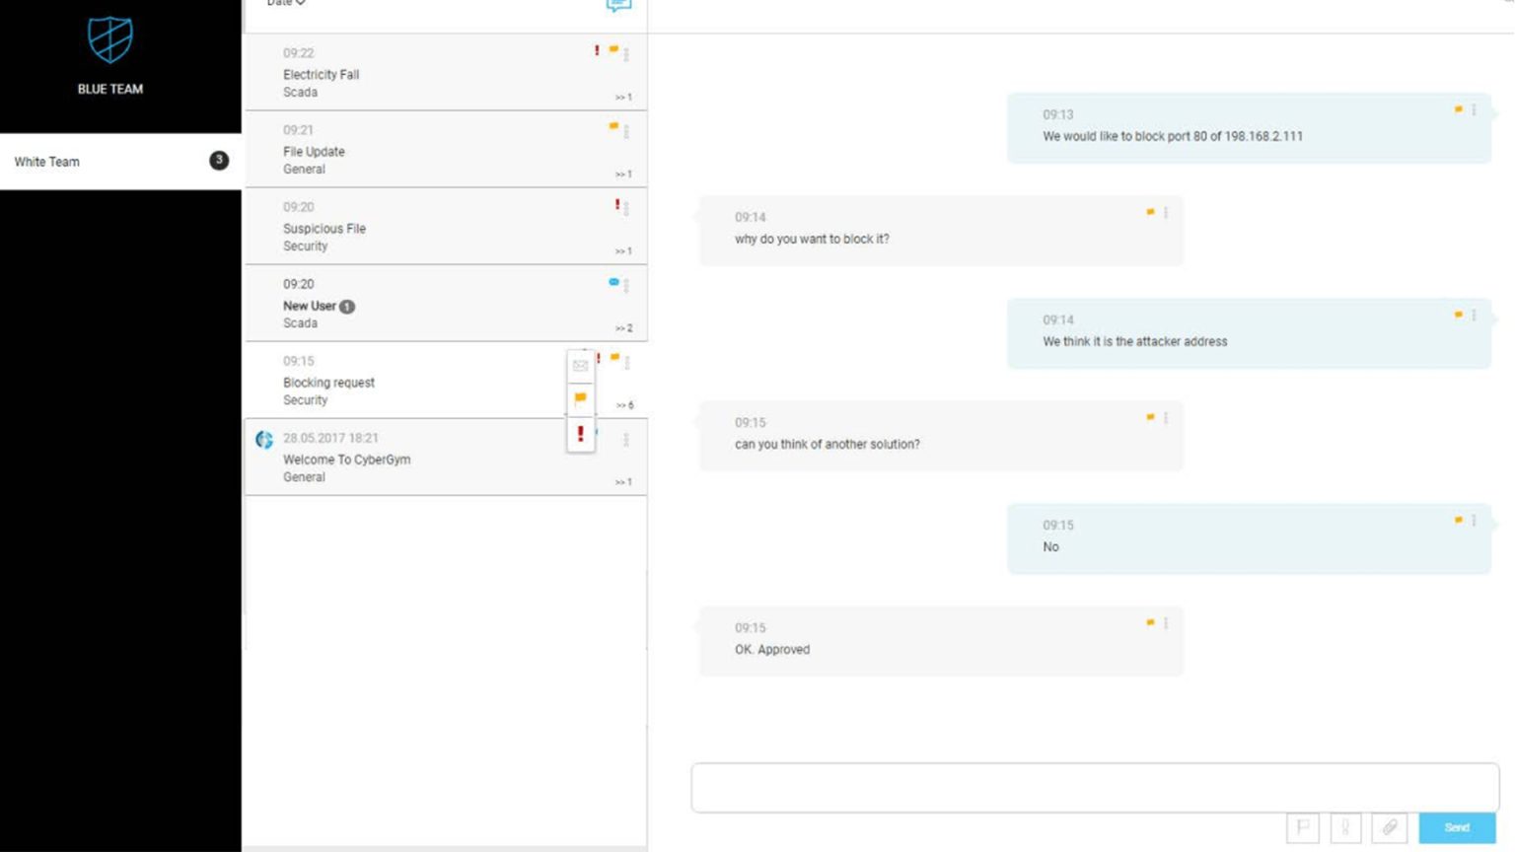Click the red exclamation on Suspicious File

pyautogui.click(x=617, y=204)
